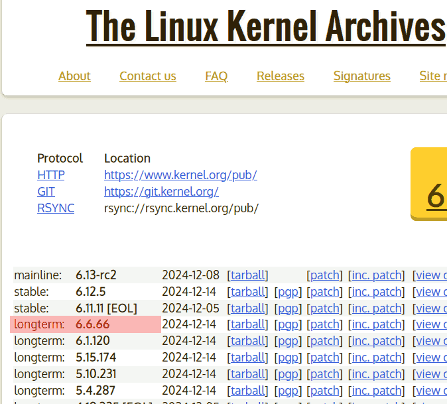Download tarball for longterm 5.4.287
Screen dimensions: 447x404
tap(248, 390)
